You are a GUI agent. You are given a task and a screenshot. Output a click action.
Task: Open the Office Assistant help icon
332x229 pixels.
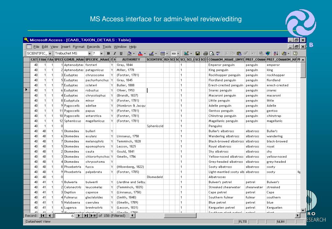295,53
